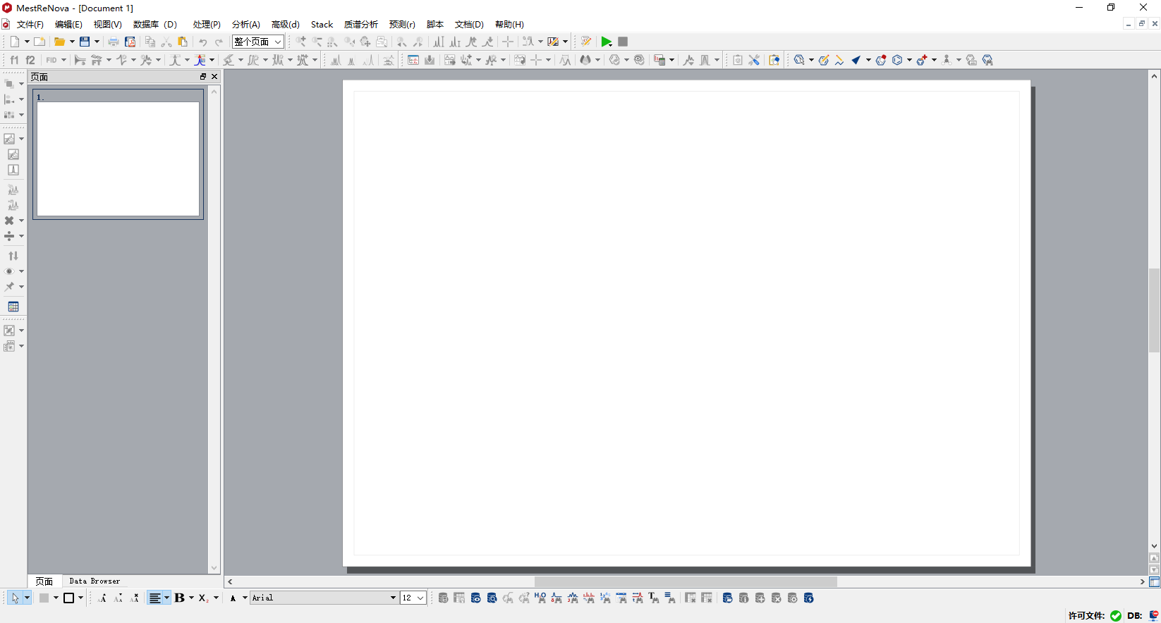Open the zoom level 整个页面 dropdown

(258, 42)
